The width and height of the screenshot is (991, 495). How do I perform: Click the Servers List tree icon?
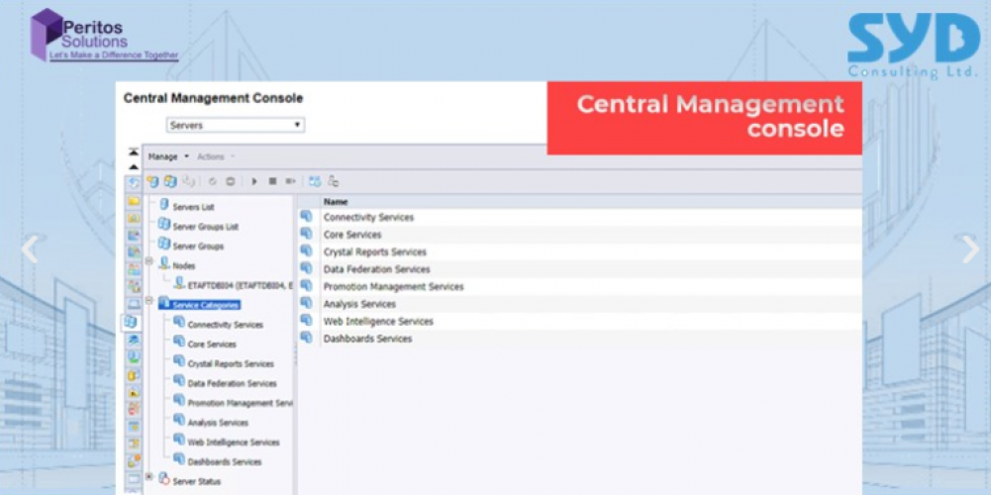pyautogui.click(x=164, y=205)
